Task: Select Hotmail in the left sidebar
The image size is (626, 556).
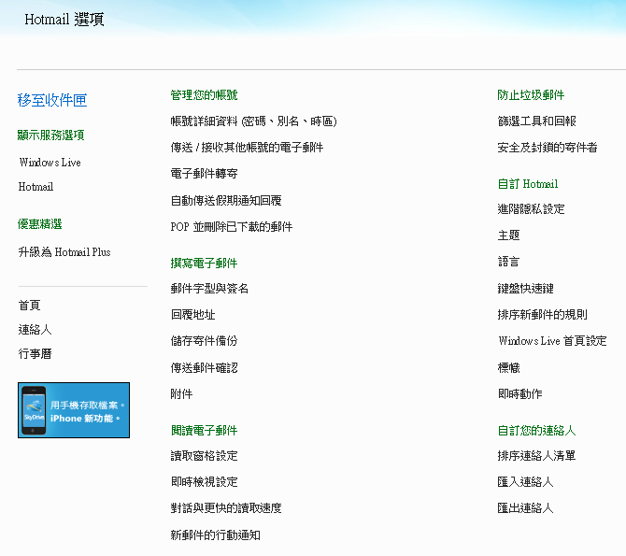Action: click(36, 187)
